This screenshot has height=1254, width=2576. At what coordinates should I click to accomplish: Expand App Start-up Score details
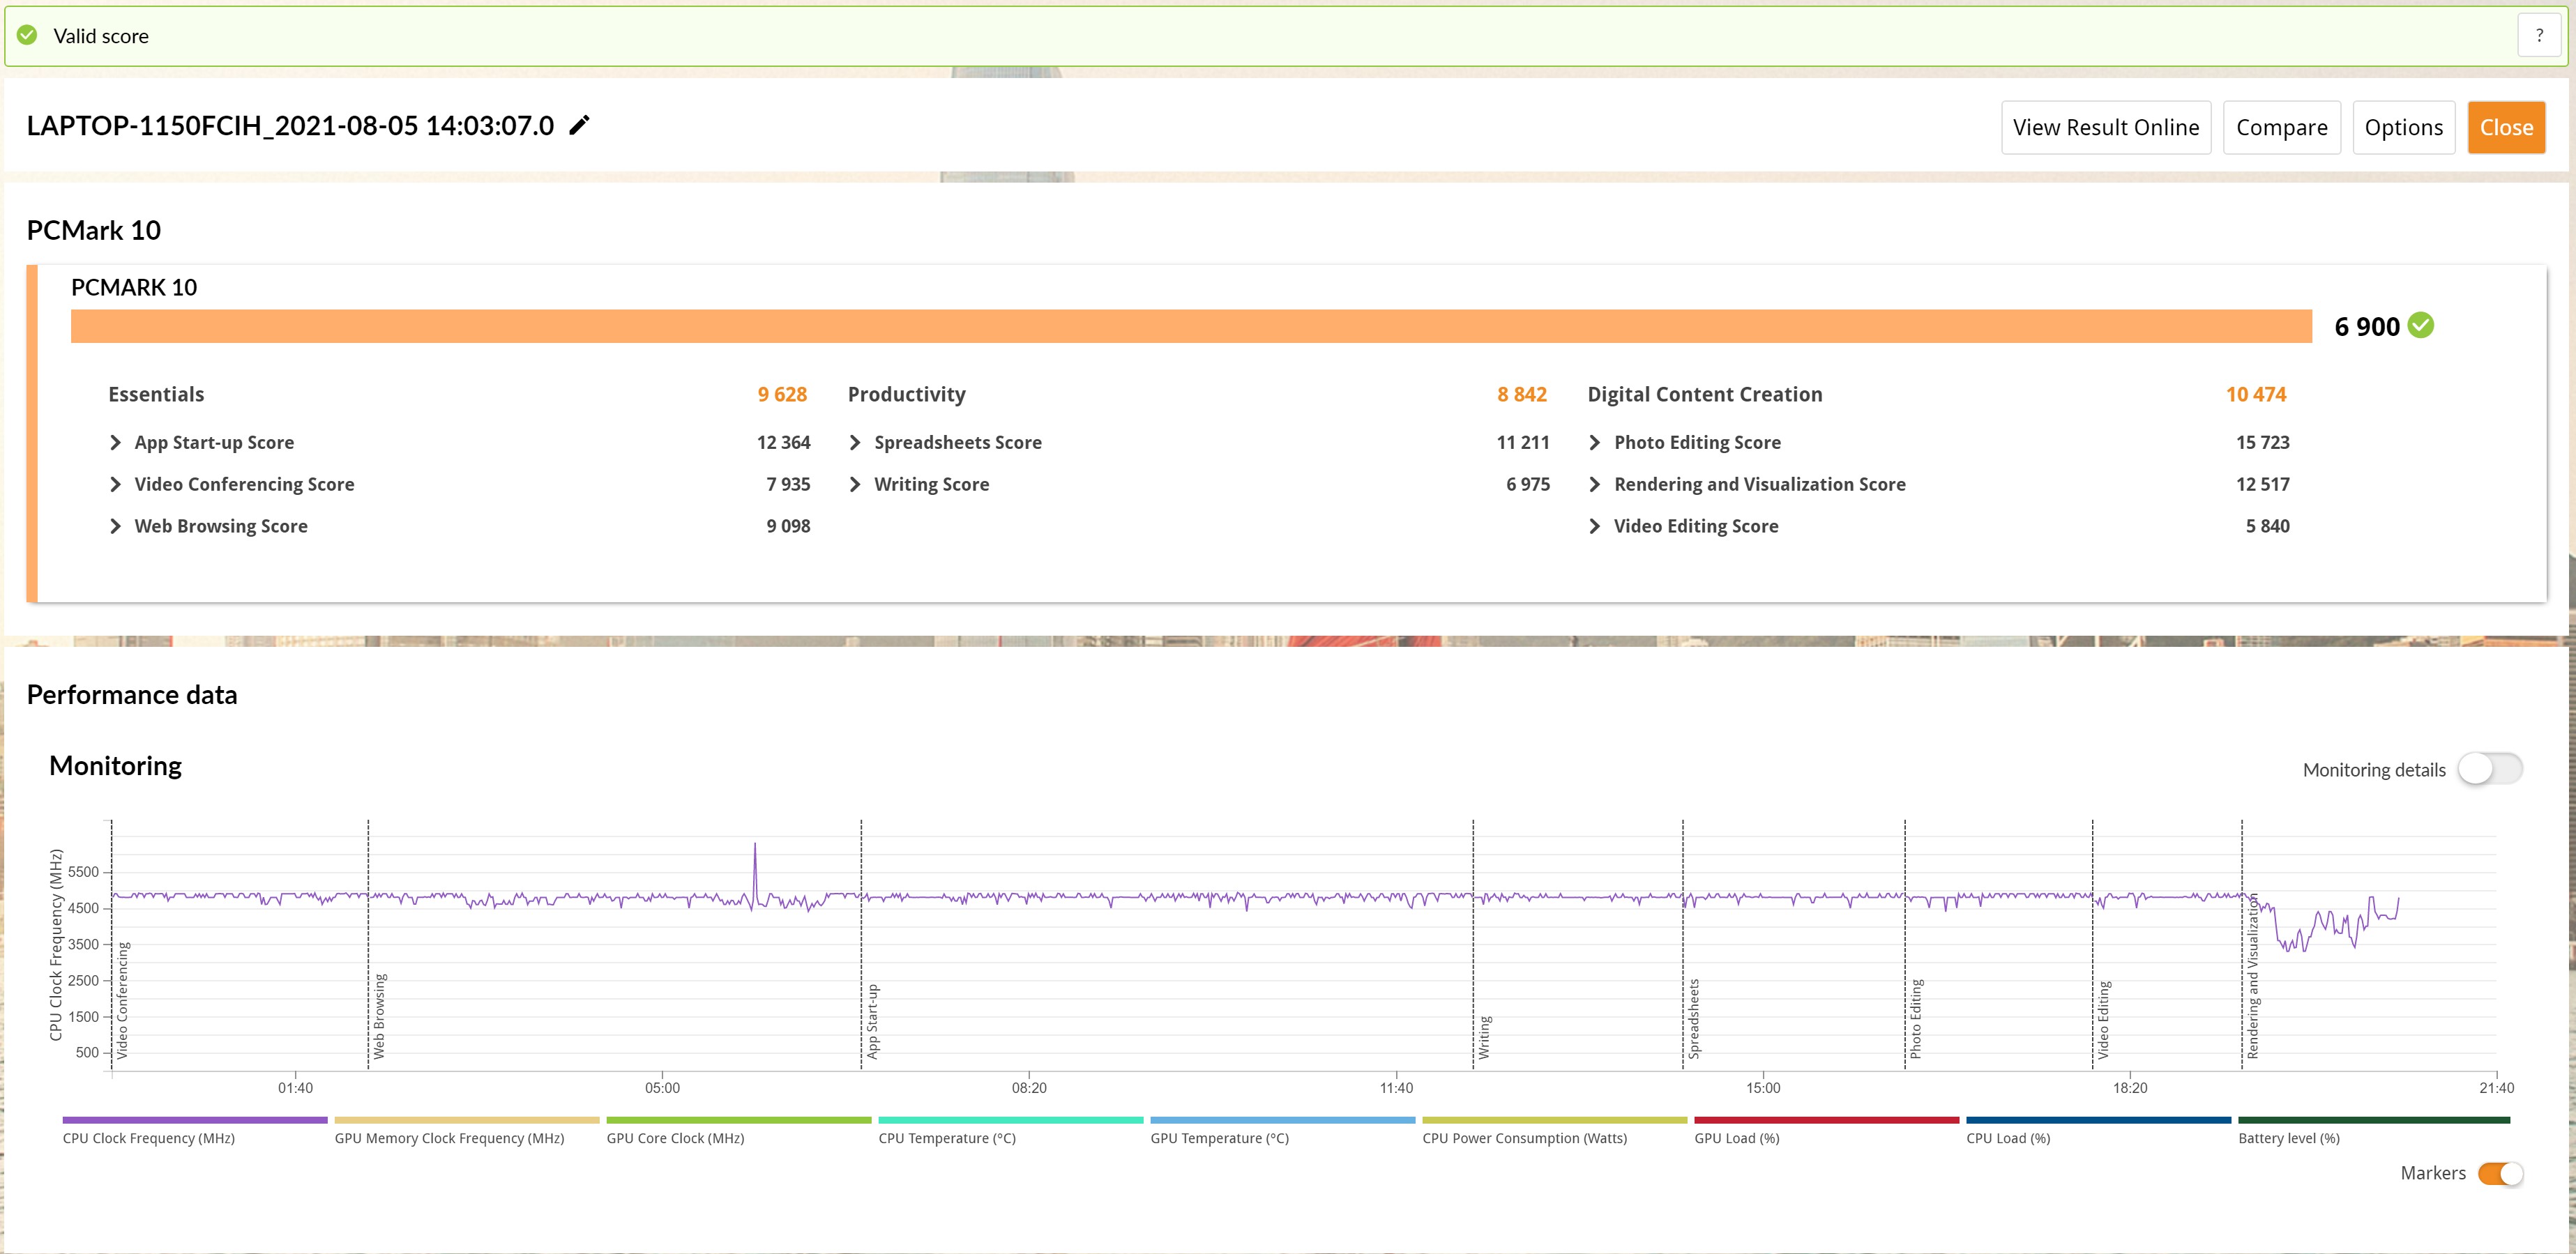click(115, 443)
